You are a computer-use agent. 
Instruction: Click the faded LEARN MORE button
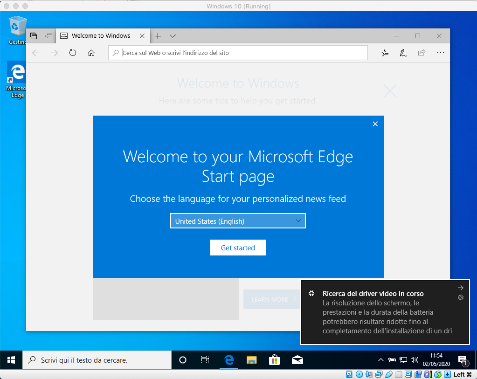pyautogui.click(x=272, y=300)
